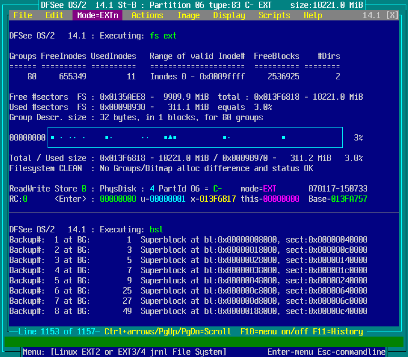
Task: Click the #Dirs value 2
Action: coord(338,76)
